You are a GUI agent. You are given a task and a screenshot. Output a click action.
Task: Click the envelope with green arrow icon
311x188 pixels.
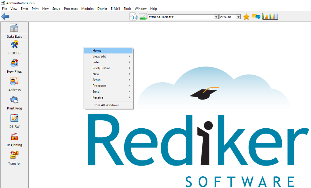click(143, 17)
